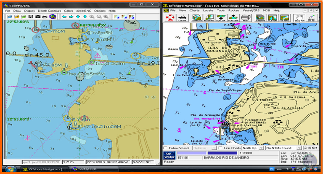The height and width of the screenshot is (174, 323).
Task: Expand the No NTMs Found dropdown
Action: pos(284,148)
